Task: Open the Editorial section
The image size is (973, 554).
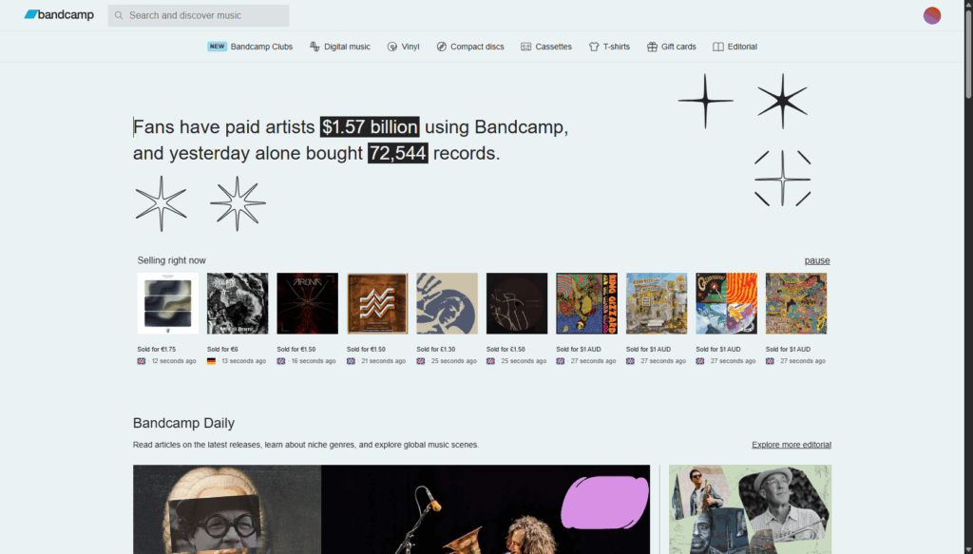Action: [742, 47]
